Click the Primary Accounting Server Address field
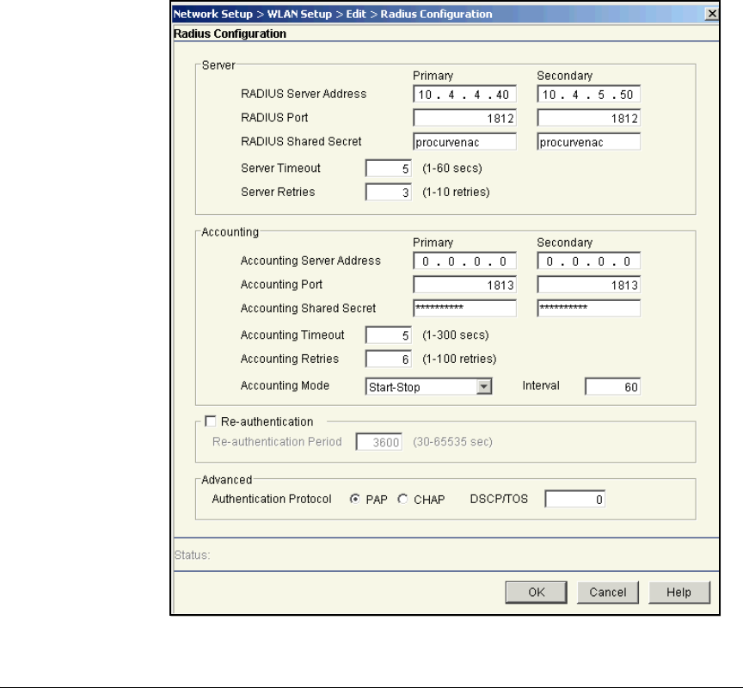The image size is (743, 688). 464,261
